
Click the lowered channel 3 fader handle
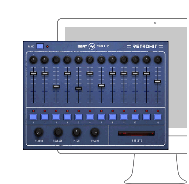tap(56, 87)
